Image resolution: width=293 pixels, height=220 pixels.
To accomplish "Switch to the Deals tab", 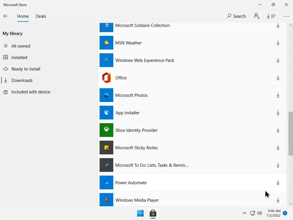I will 41,16.
